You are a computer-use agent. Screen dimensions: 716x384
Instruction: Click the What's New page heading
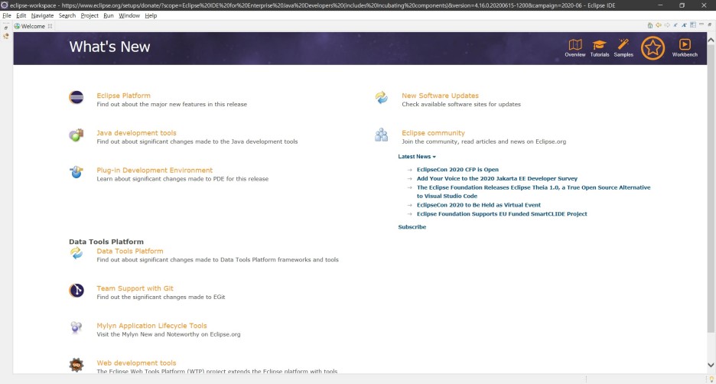[109, 47]
